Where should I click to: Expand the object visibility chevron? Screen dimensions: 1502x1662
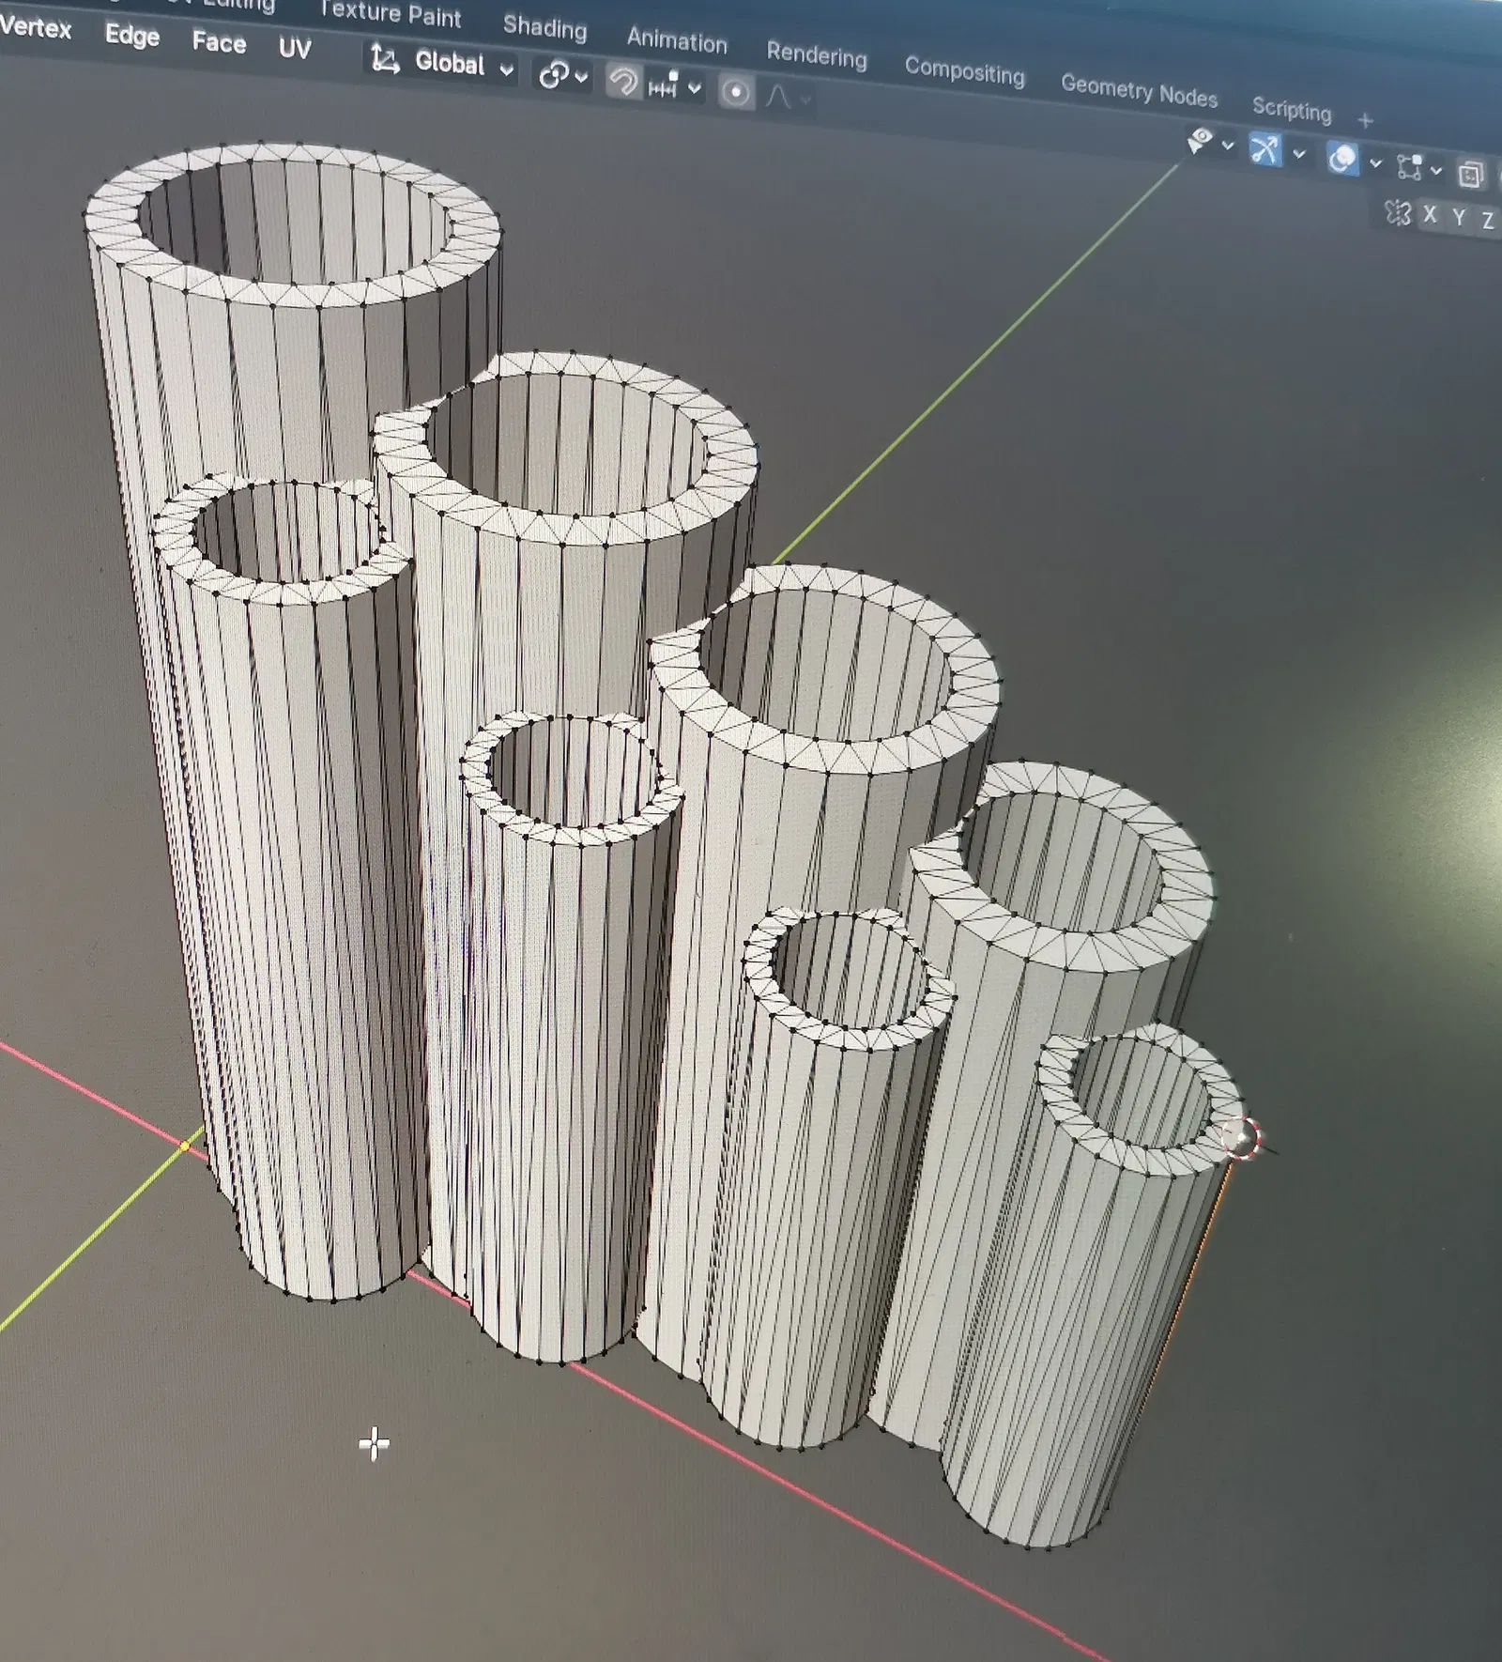[1228, 146]
